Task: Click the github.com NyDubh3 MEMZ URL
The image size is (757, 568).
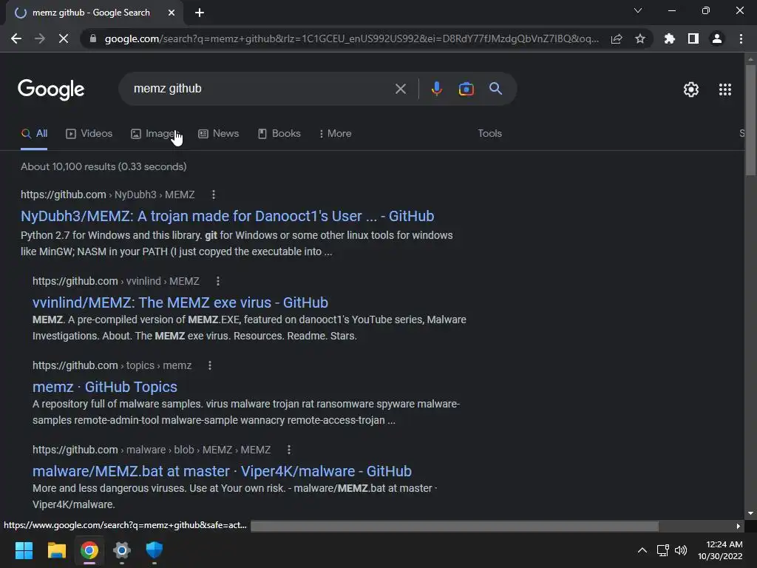Action: pos(108,195)
